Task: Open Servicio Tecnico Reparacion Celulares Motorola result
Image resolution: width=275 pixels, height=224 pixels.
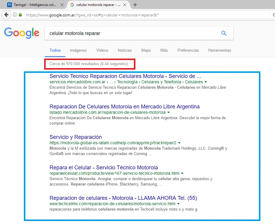Action: click(125, 76)
